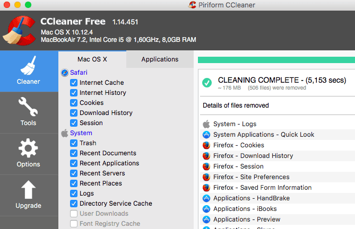Select Firefox - Saved Form Information row
This screenshot has height=229, width=355.
[x=278, y=188]
